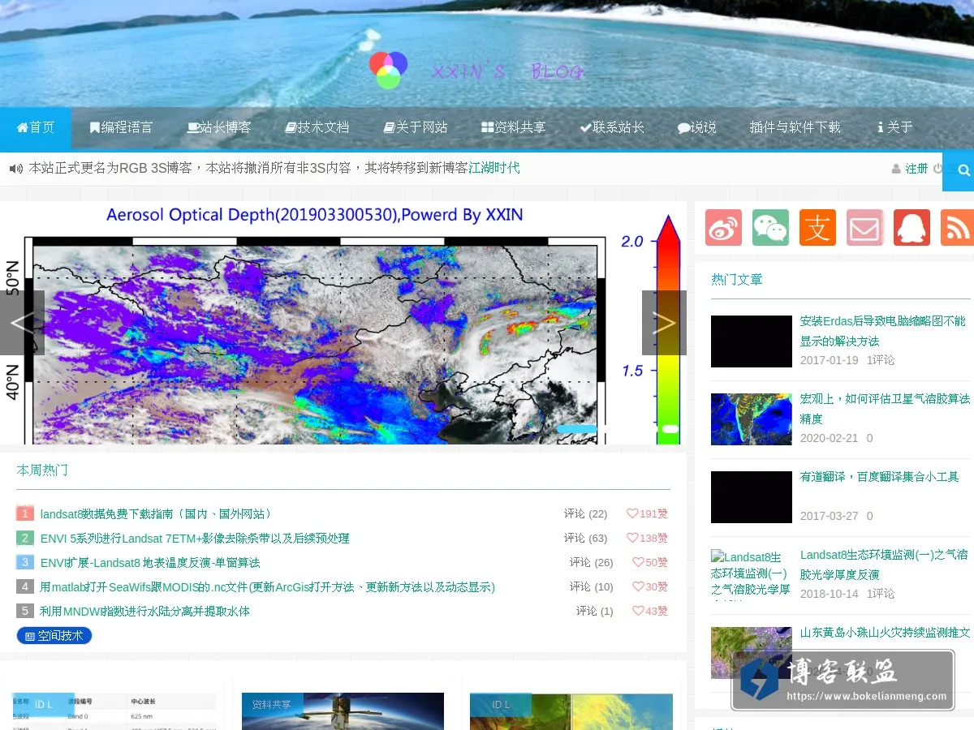Go to 首页 home tab
974x730 pixels.
click(x=36, y=127)
